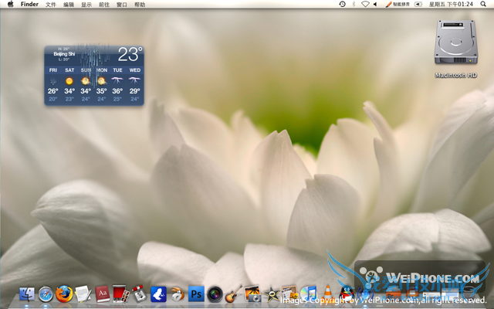The height and width of the screenshot is (309, 494).
Task: Launch Photoshop from the dock
Action: [x=196, y=294]
